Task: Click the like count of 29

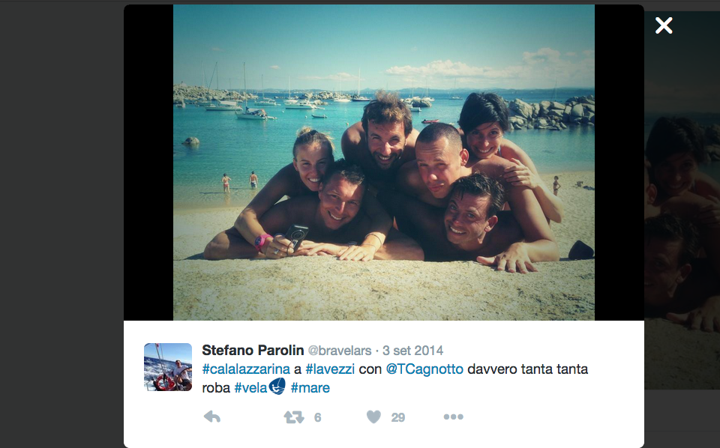Action: 397,417
